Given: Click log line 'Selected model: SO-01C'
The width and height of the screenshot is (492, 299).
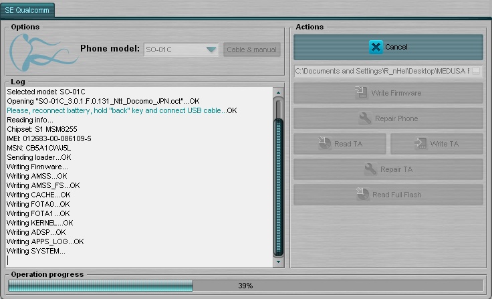Looking at the screenshot, I should tap(46, 92).
